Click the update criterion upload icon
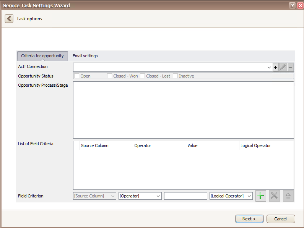 (288, 196)
